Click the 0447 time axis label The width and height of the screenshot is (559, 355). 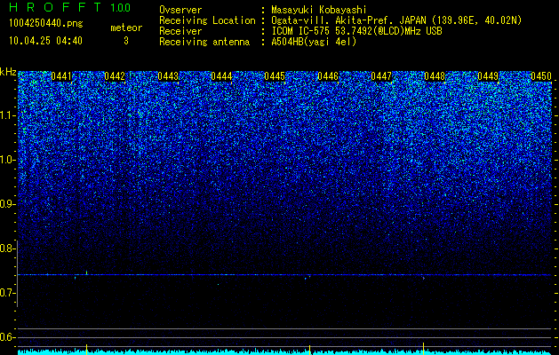click(x=381, y=76)
